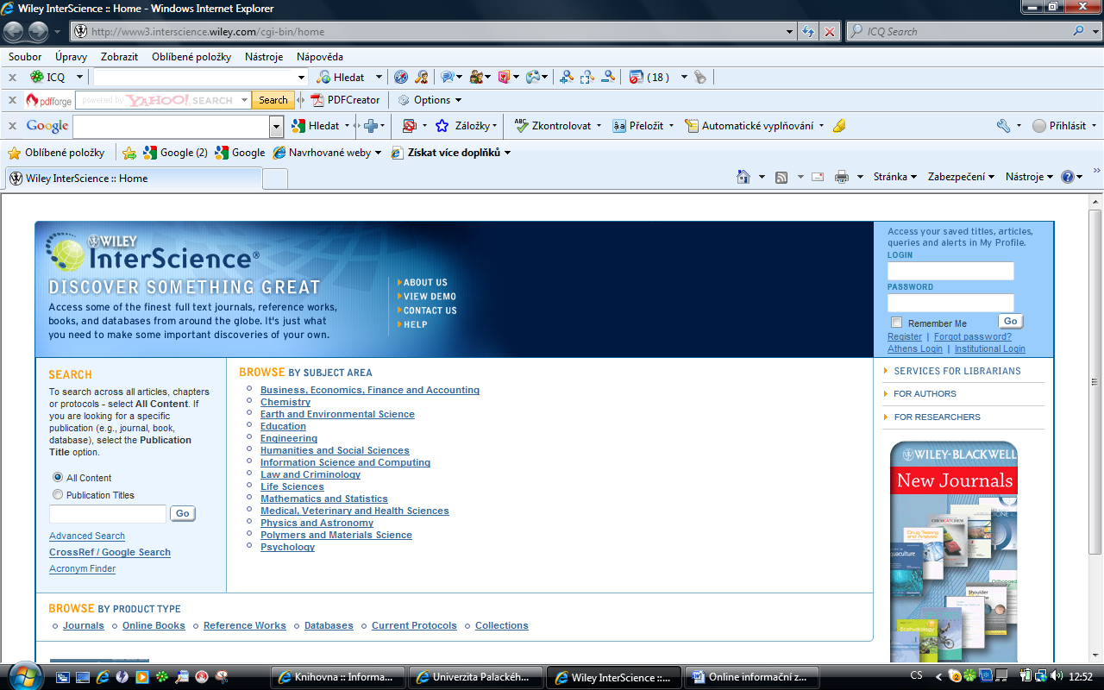Click Zkontrolovat spell check button
1104x690 pixels.
(553, 126)
